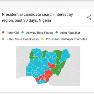Select the large blue northeastern state on map

coord(66,55)
